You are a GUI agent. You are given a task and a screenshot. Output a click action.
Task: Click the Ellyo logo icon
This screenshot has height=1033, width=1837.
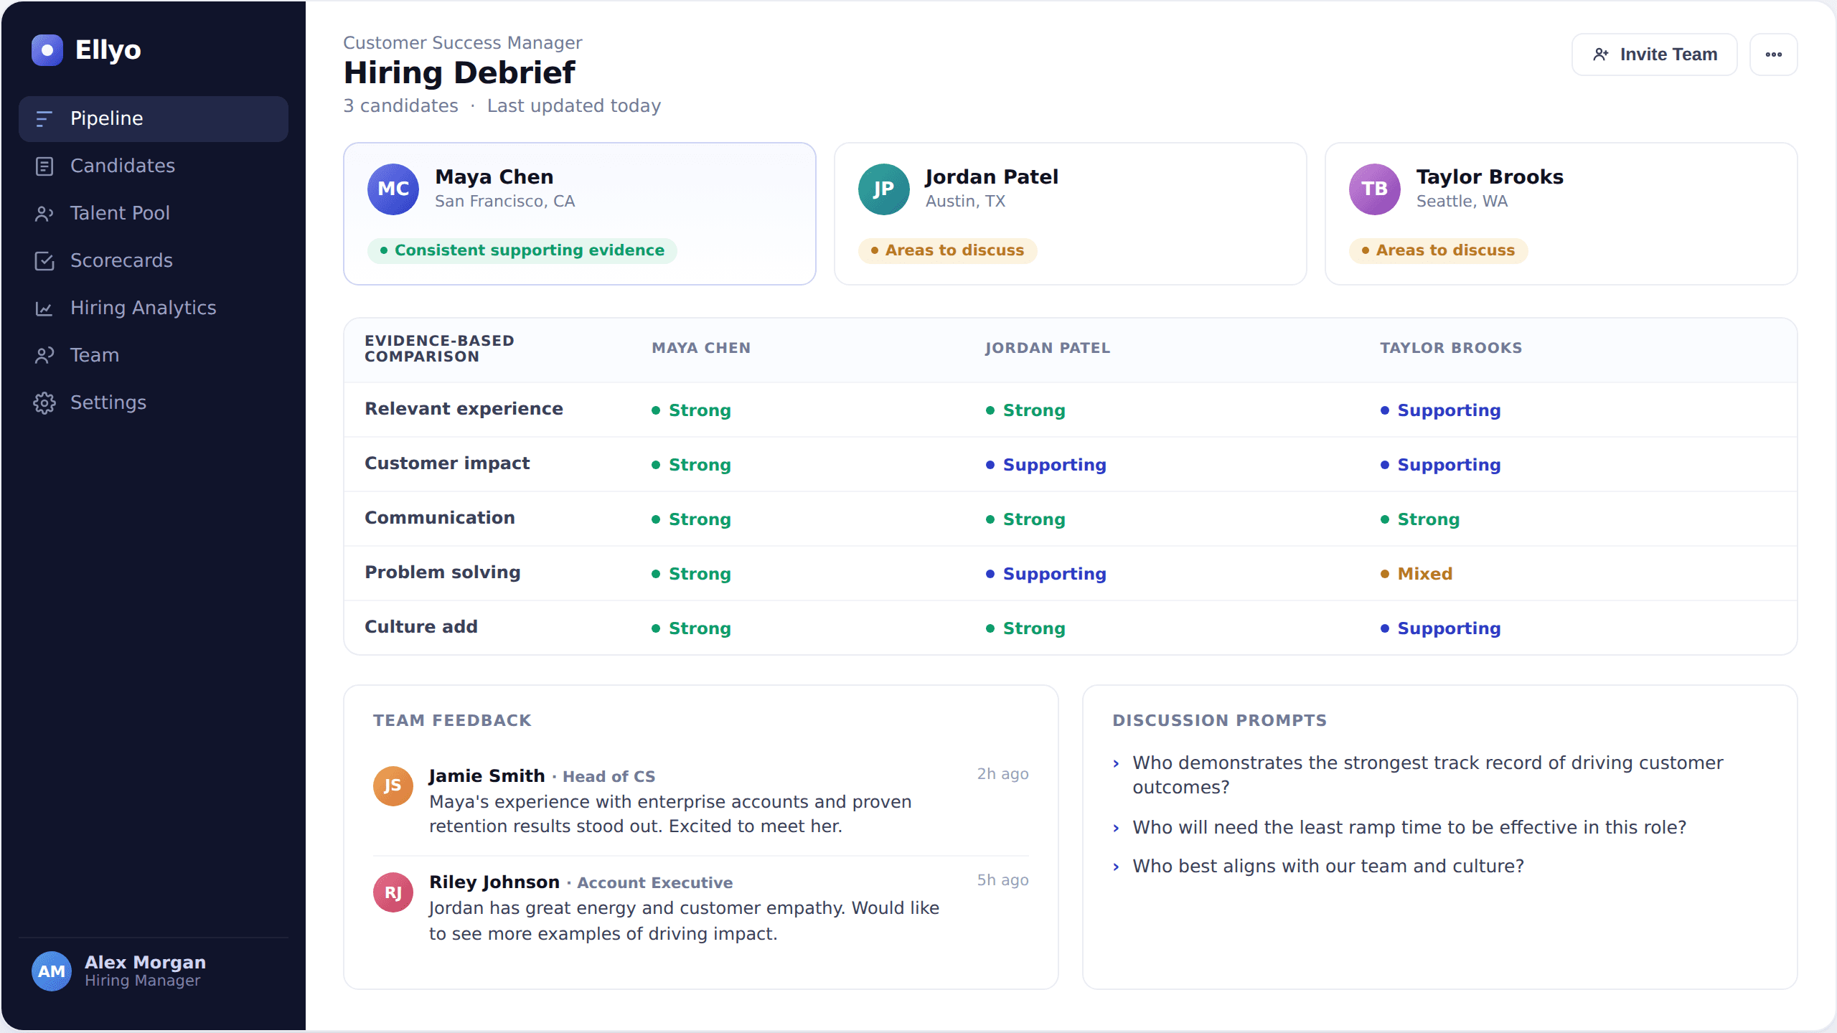click(x=47, y=50)
